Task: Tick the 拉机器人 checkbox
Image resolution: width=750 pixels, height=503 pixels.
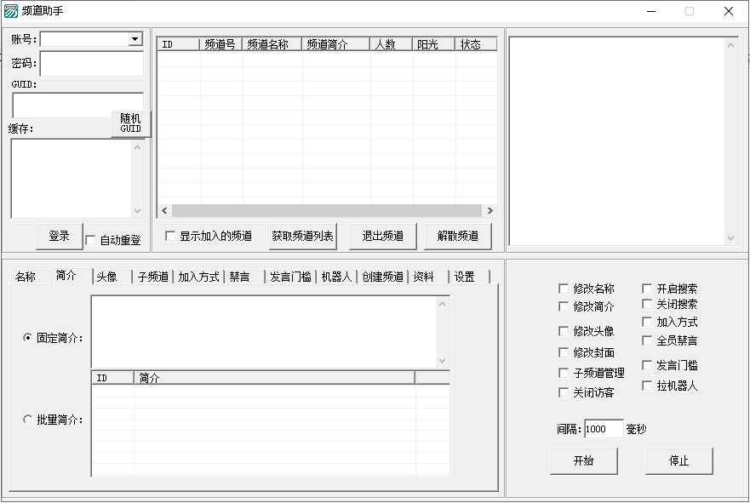Action: tap(647, 386)
